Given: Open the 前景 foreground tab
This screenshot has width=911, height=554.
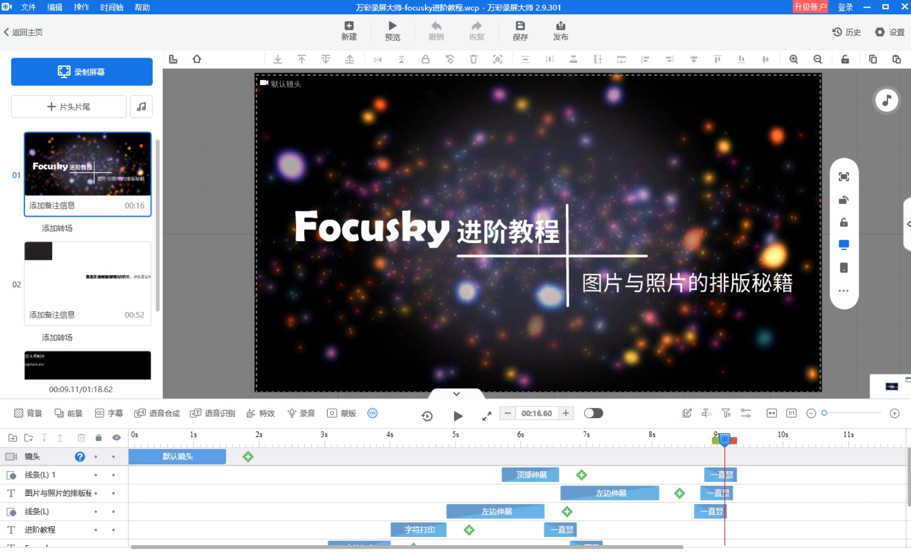Looking at the screenshot, I should pyautogui.click(x=69, y=413).
